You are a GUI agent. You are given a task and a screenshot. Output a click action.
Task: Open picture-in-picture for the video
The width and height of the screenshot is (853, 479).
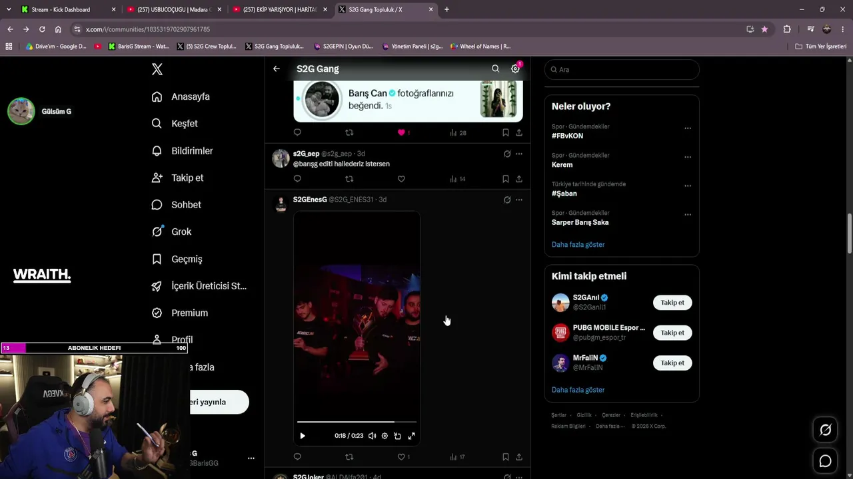(398, 436)
